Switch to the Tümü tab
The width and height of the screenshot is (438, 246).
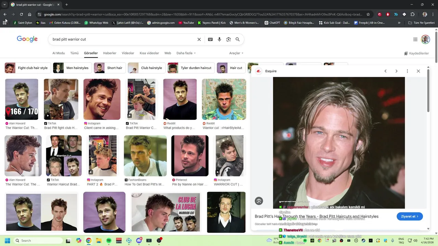point(74,53)
